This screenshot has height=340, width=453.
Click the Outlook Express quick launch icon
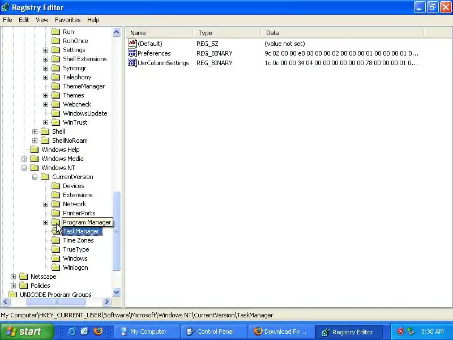click(x=84, y=331)
